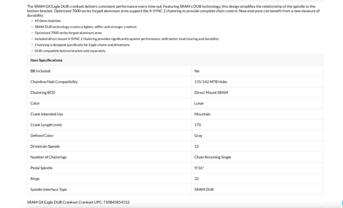Select the Direct Mount SRAM value
Image resolution: width=343 pixels, height=208 pixels.
[211, 93]
